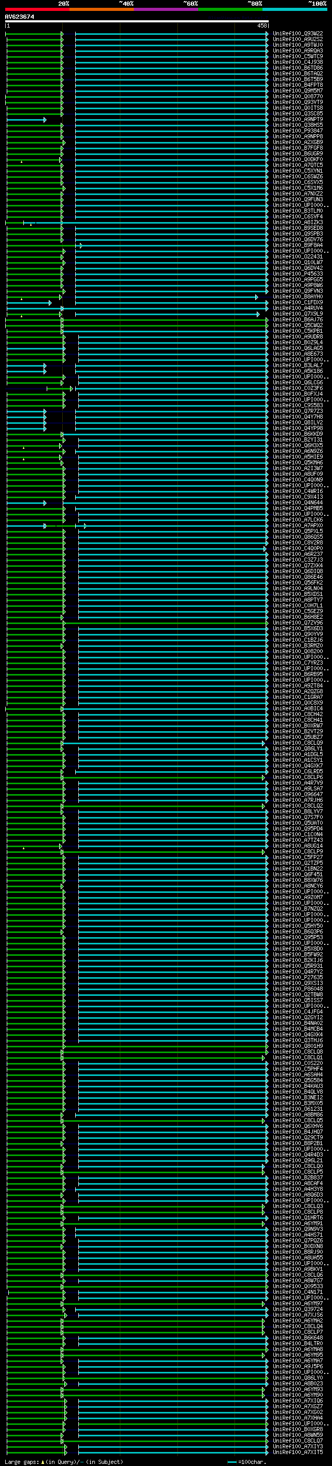This screenshot has height=1466, width=332.
Task: Select the UniRef100_Q5CWQ2 label
Action: pos(298,326)
